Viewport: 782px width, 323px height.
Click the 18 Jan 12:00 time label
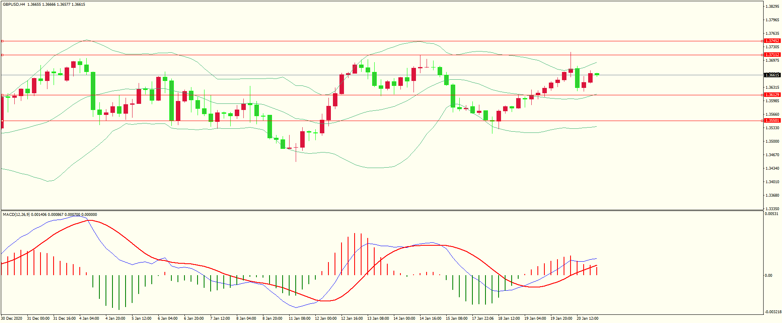coord(509,319)
